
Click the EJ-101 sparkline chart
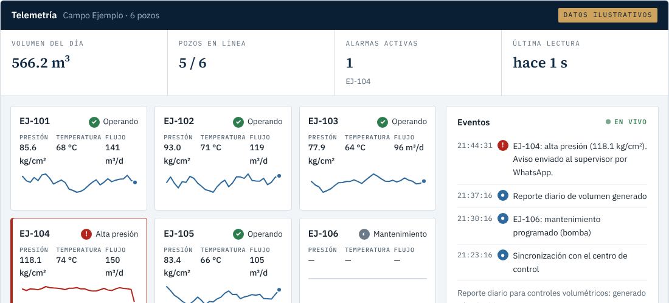79,183
